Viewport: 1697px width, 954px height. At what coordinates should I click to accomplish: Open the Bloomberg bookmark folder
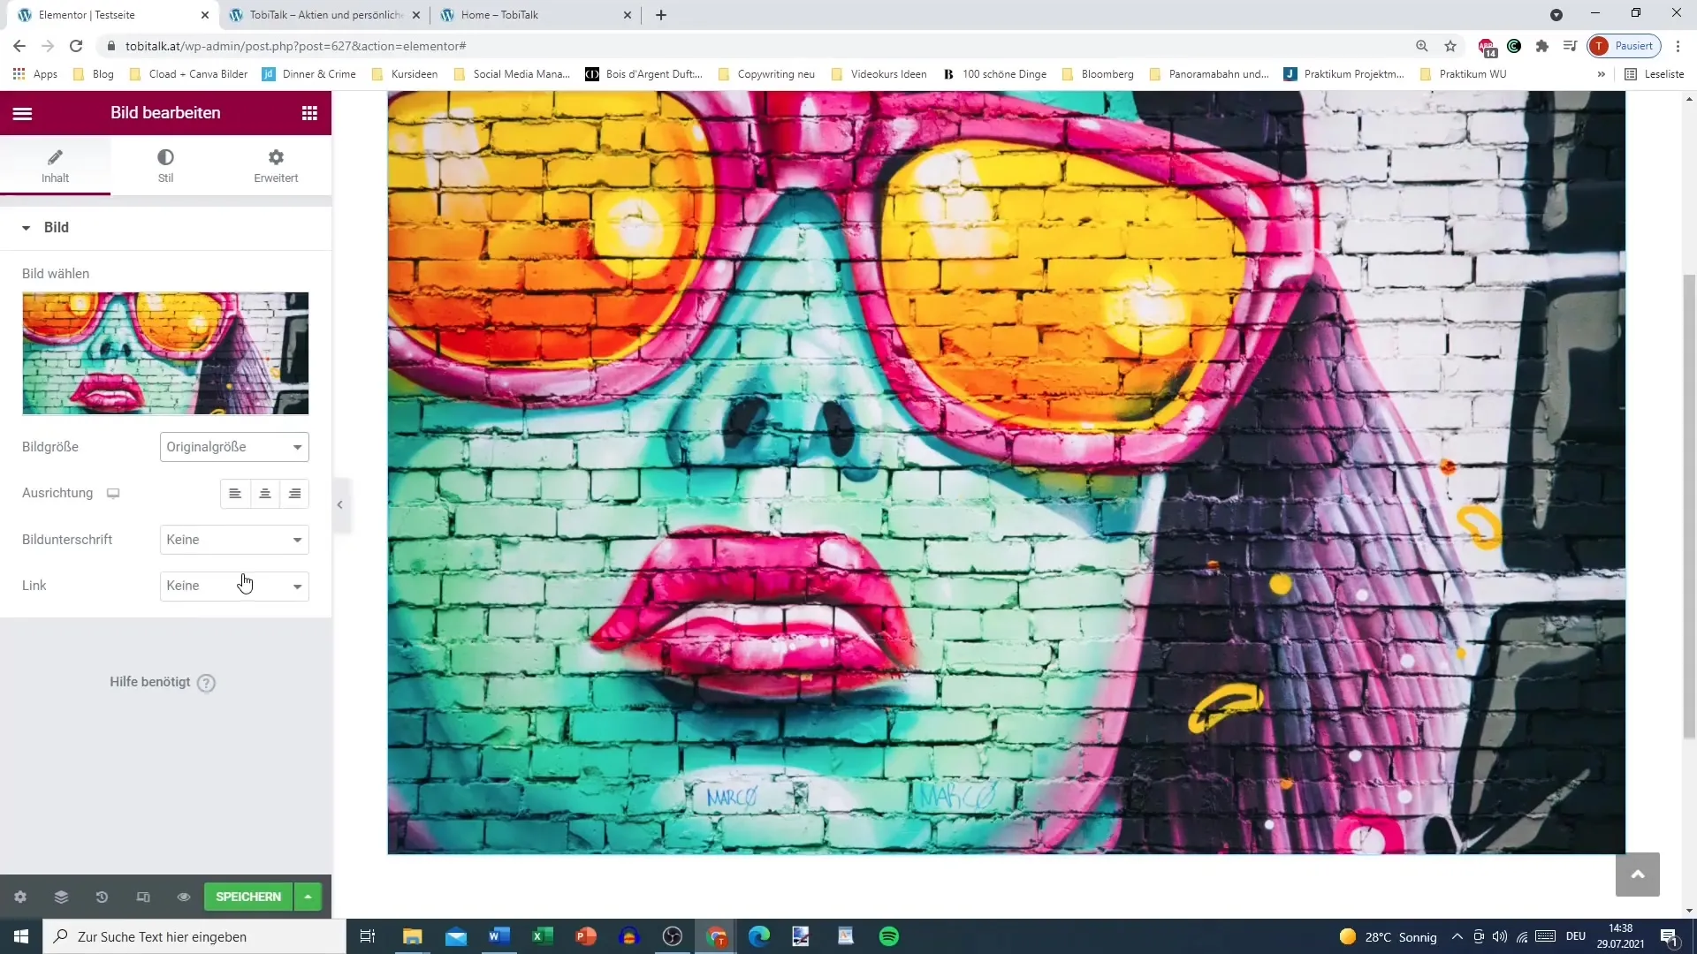[1098, 74]
